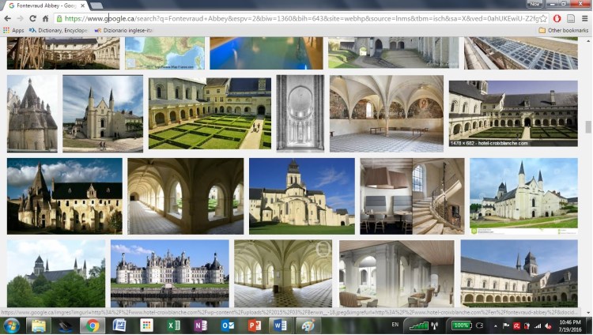Open OneNote from the taskbar

(200, 326)
